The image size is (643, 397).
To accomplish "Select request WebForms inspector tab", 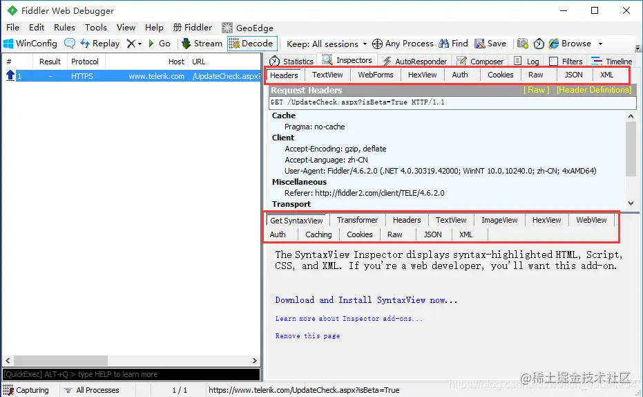I will point(375,75).
